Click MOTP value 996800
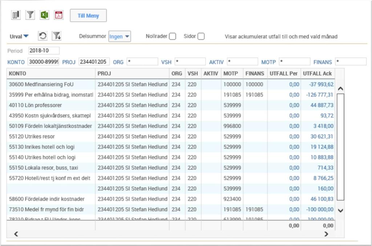The width and height of the screenshot is (372, 246). coord(232,126)
